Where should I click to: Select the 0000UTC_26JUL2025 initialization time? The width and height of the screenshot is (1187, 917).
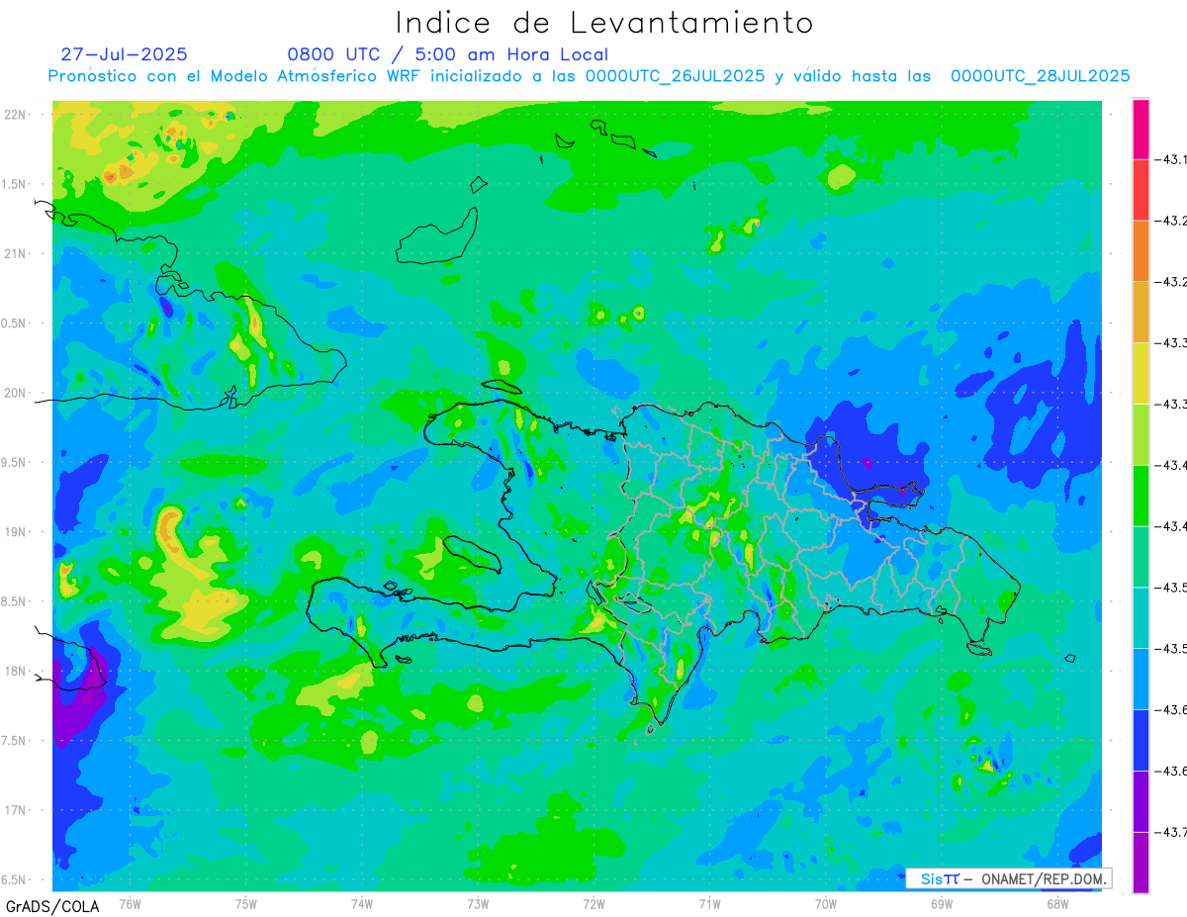click(676, 76)
